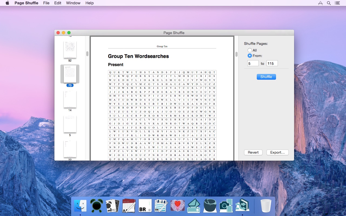The image size is (346, 216).
Task: Click the to page field containing 115
Action: [272, 63]
